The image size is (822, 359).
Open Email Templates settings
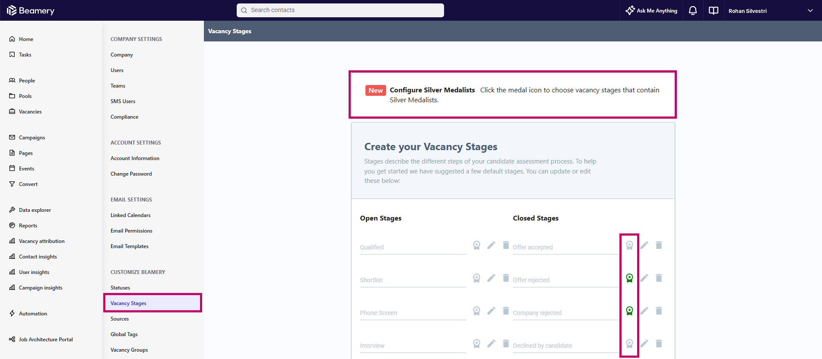click(x=130, y=246)
